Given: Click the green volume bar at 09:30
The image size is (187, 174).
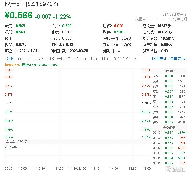Looking at the screenshot, I should (5, 155).
